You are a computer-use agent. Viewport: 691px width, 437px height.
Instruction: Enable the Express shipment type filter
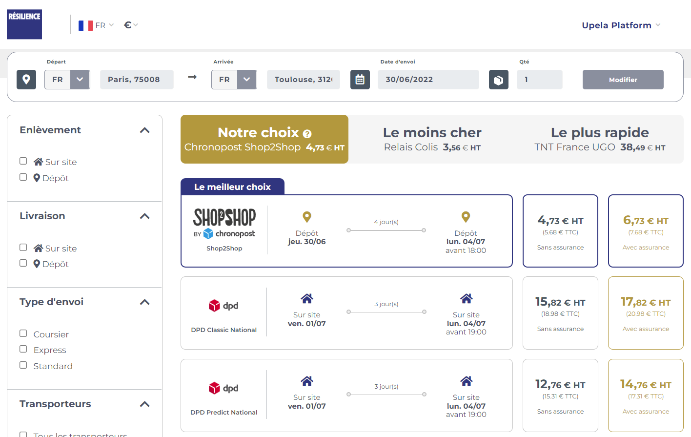point(23,349)
